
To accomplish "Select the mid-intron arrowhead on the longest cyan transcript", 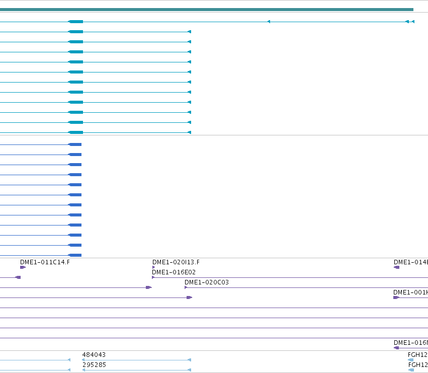I will (269, 22).
